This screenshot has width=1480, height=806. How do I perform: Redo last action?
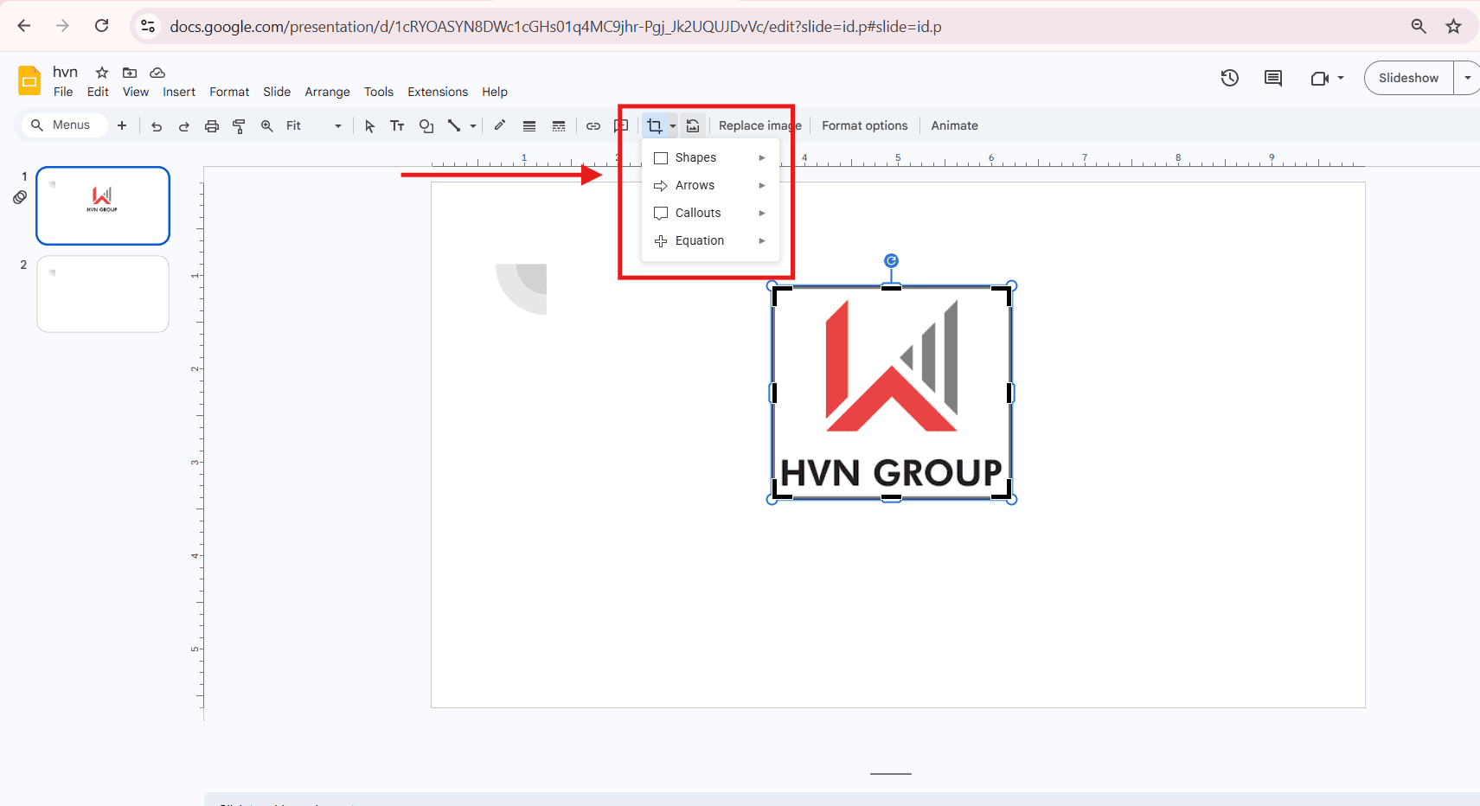click(x=184, y=126)
